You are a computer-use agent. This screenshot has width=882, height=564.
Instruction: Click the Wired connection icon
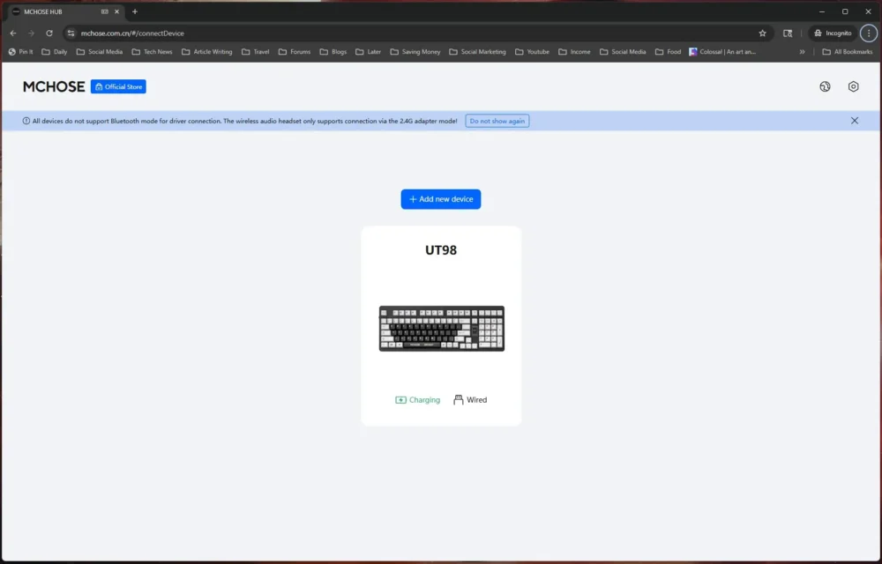[x=459, y=399]
